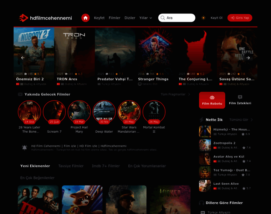Click the search magnifier icon
The height and width of the screenshot is (214, 271).
point(163,18)
